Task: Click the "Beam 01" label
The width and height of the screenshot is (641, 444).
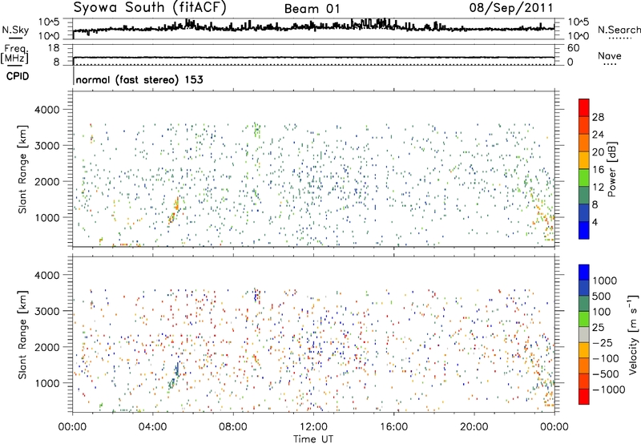Action: click(x=312, y=9)
